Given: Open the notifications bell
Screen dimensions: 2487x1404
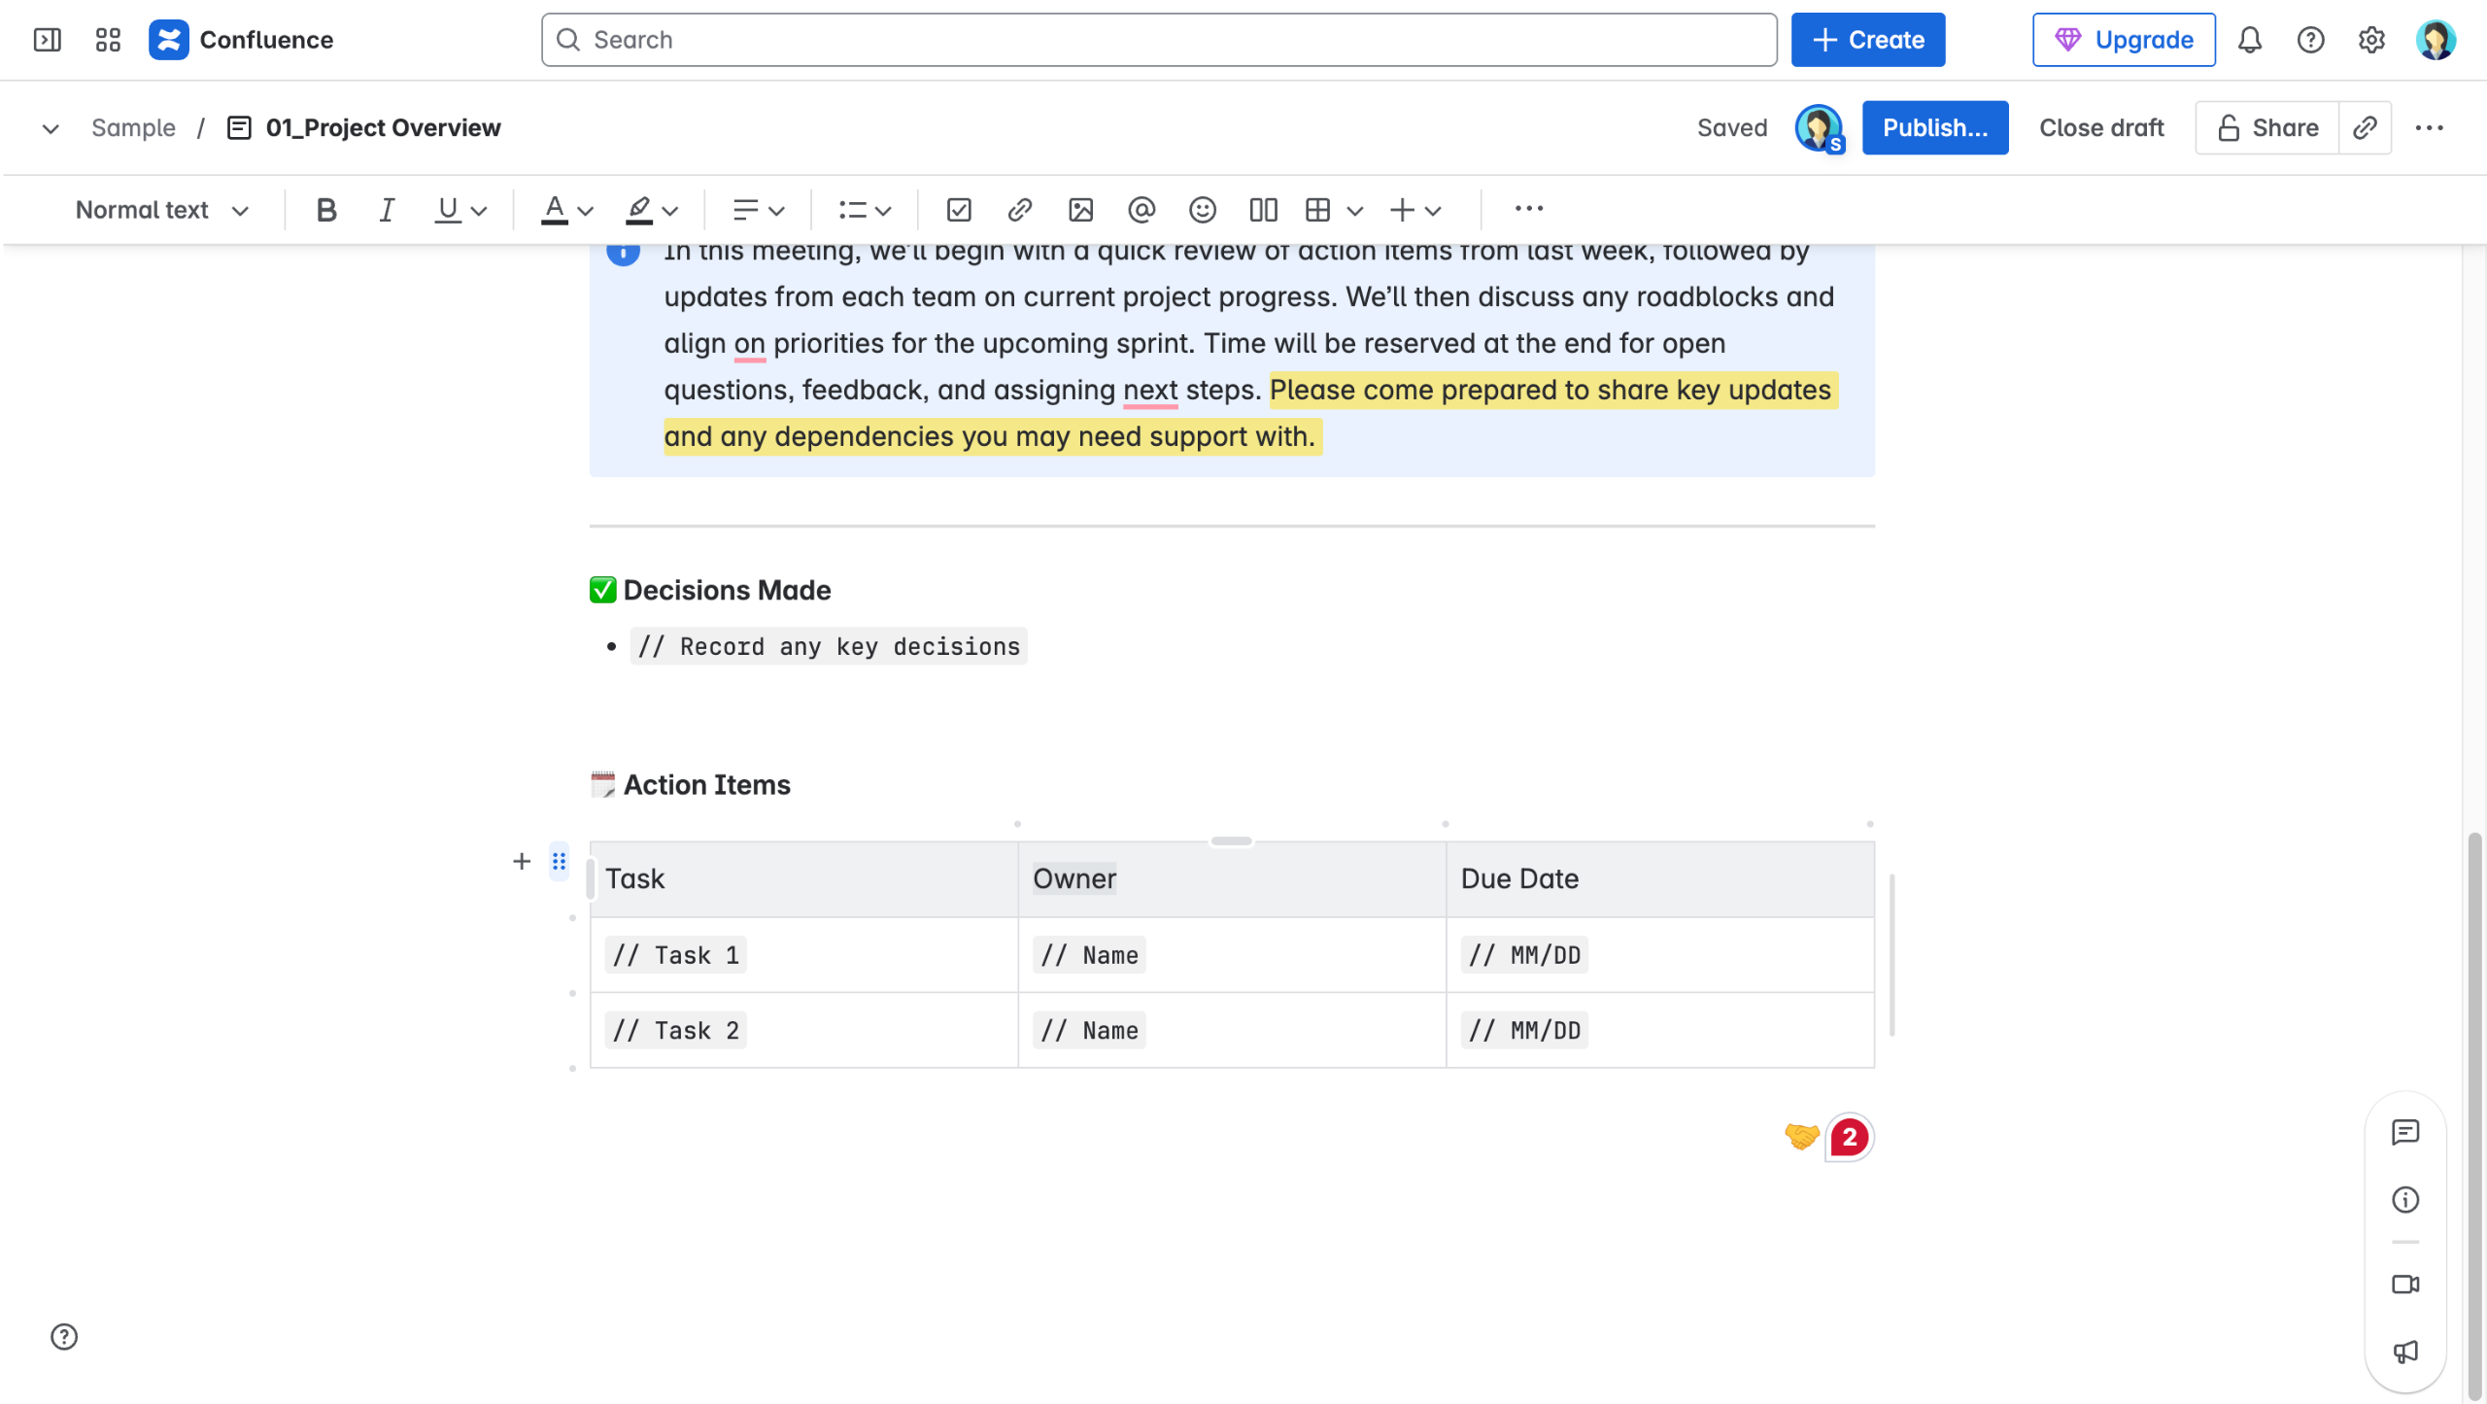Looking at the screenshot, I should point(2250,40).
